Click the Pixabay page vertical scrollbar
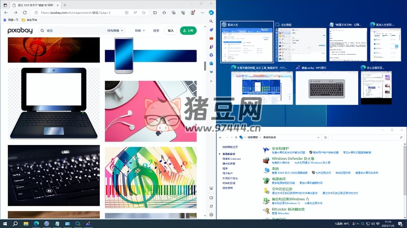The width and height of the screenshot is (407, 228). coord(205,66)
